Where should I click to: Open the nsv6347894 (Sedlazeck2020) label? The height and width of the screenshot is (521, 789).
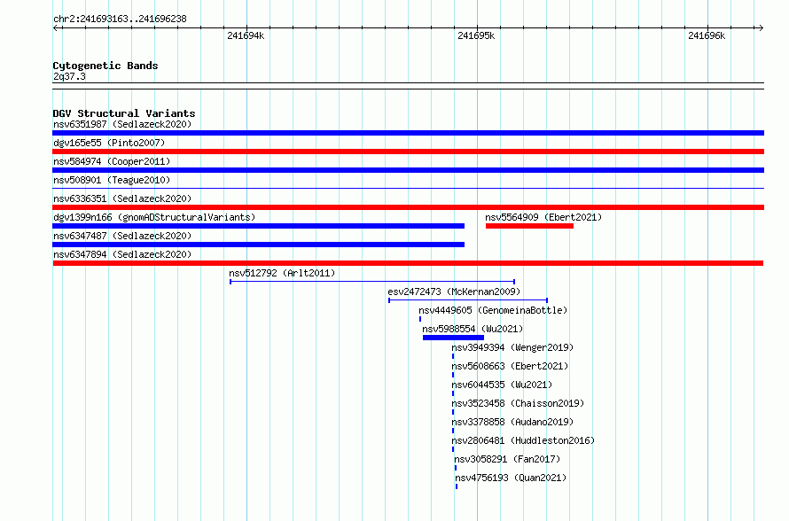(122, 254)
